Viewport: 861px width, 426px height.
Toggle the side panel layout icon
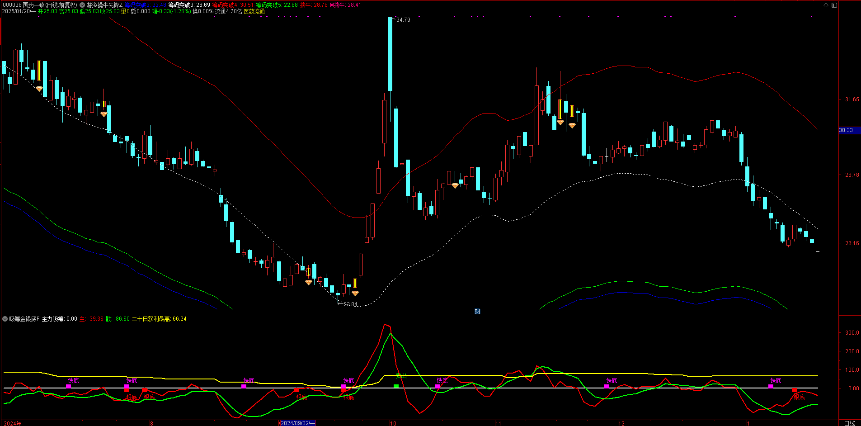[x=834, y=5]
